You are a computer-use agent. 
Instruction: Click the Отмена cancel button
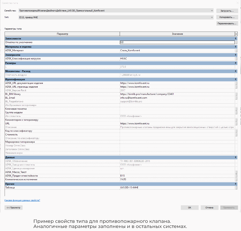(x=209, y=208)
